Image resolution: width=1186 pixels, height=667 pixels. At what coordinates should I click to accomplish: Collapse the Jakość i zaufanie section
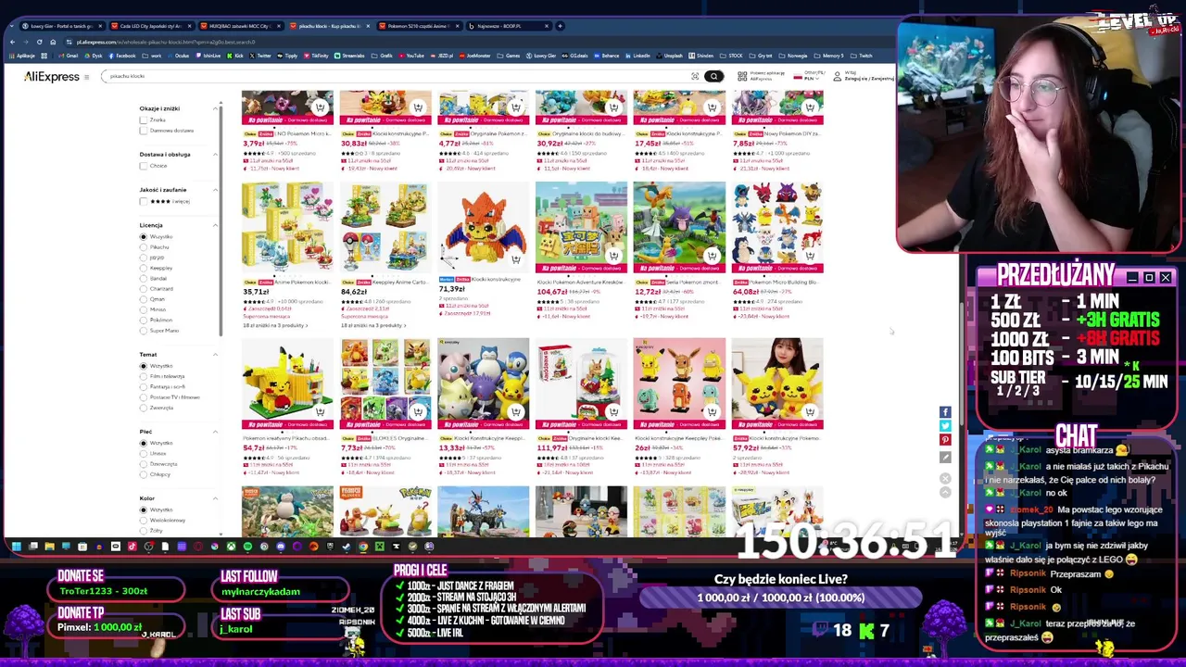215,189
